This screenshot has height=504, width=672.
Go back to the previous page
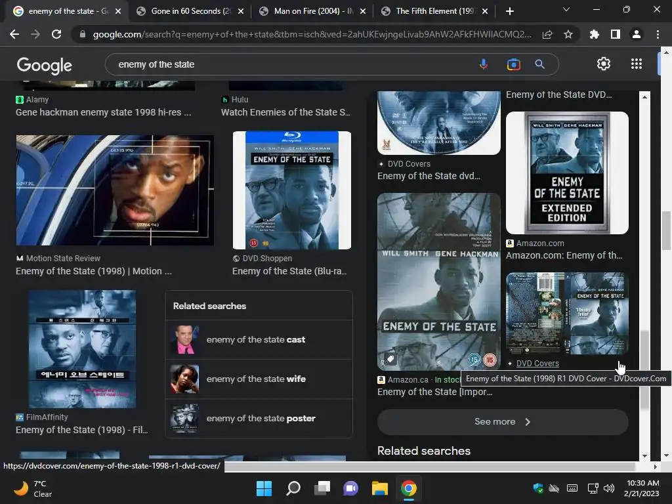14,34
